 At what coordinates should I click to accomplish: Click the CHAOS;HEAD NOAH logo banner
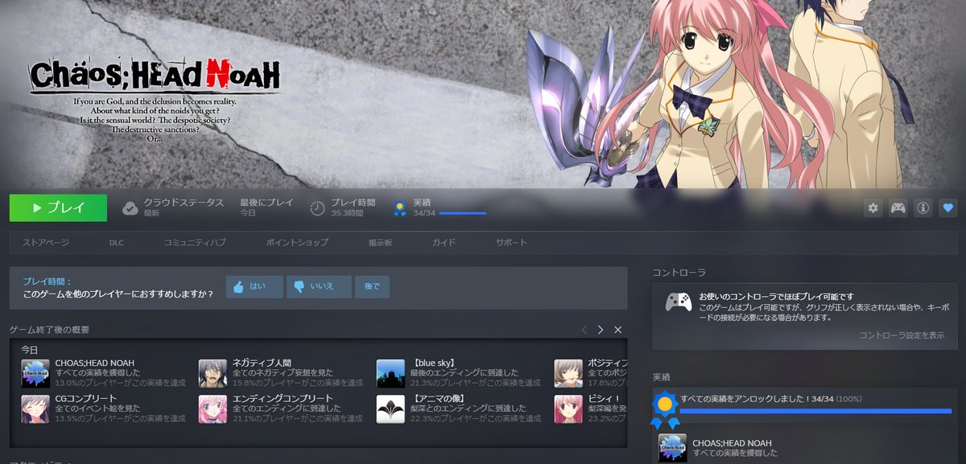pos(155,77)
